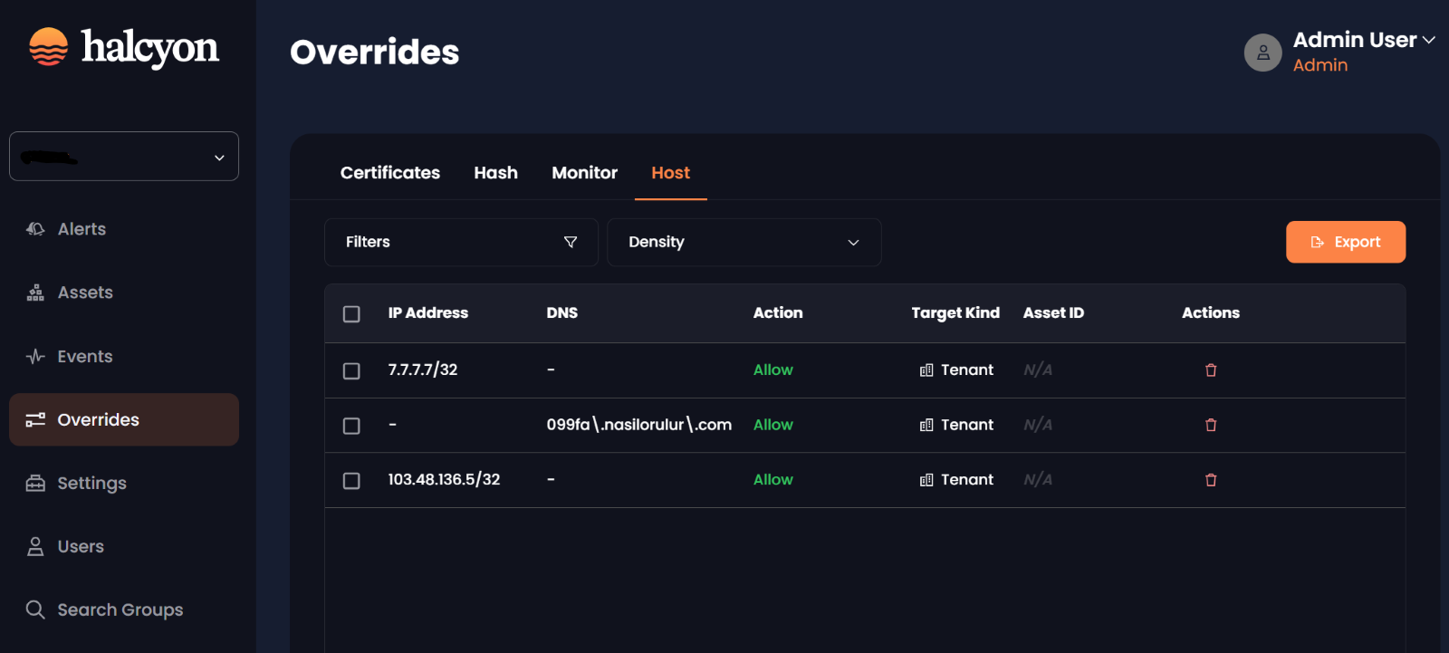Select the Host tab
This screenshot has width=1449, height=653.
[671, 173]
